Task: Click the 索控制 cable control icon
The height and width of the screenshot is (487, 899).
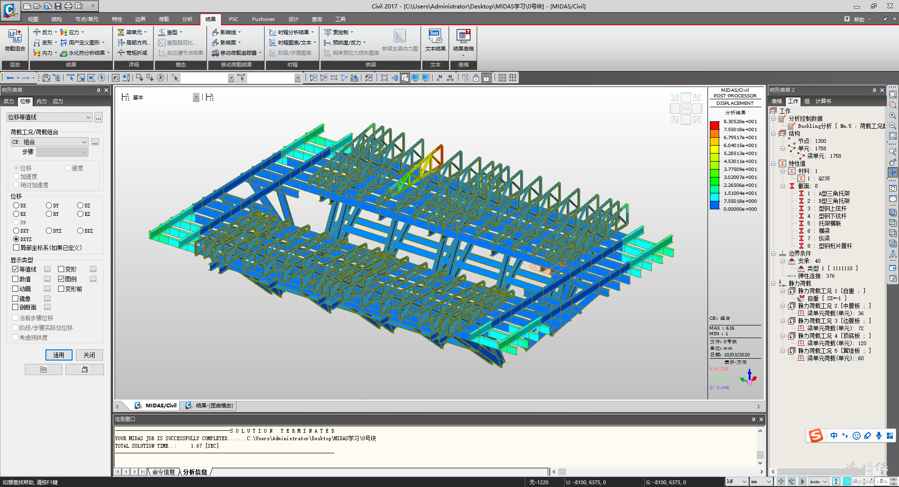Action: click(327, 32)
